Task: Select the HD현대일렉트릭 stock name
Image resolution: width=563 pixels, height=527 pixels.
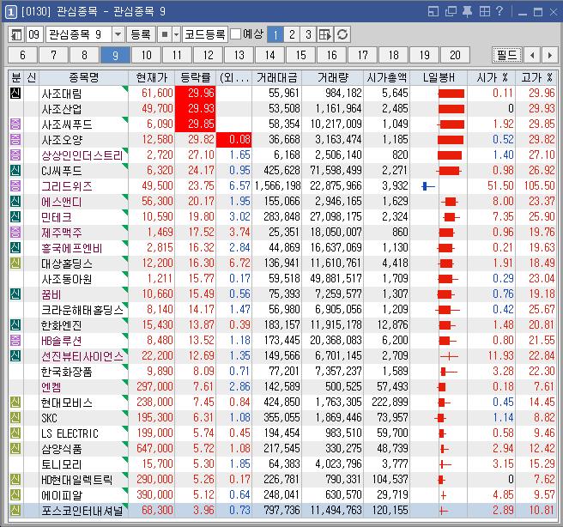Action: pos(77,479)
